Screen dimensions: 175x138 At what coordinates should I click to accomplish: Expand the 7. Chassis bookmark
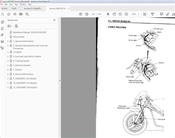(8, 70)
